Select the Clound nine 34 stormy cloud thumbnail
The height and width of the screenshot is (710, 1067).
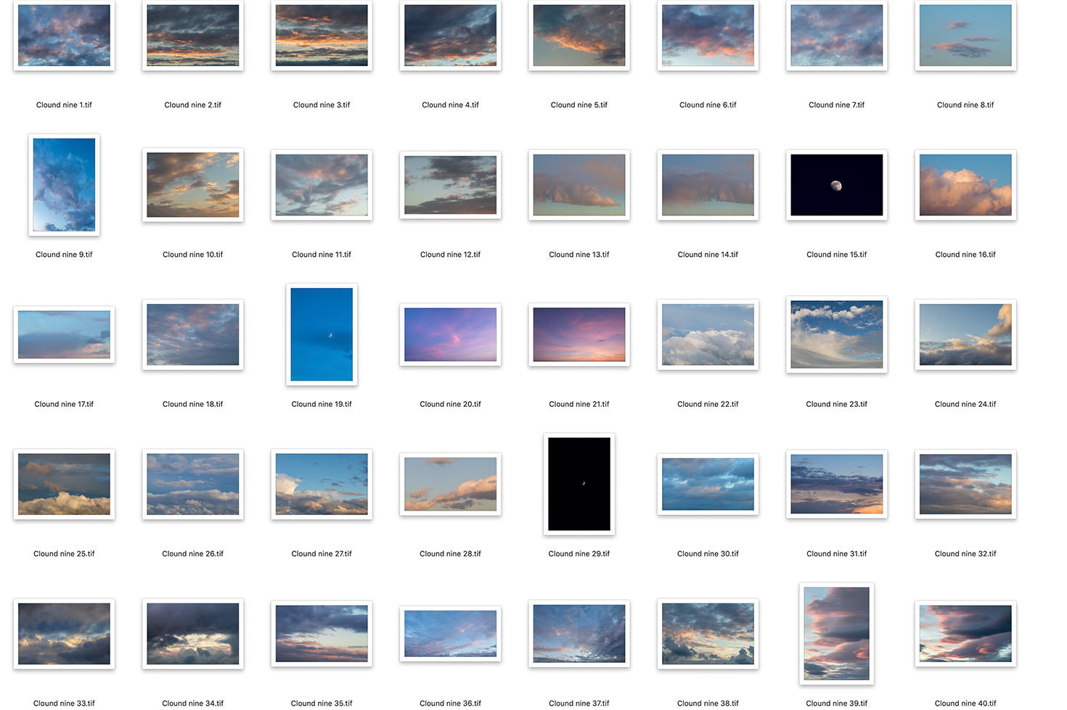click(192, 633)
